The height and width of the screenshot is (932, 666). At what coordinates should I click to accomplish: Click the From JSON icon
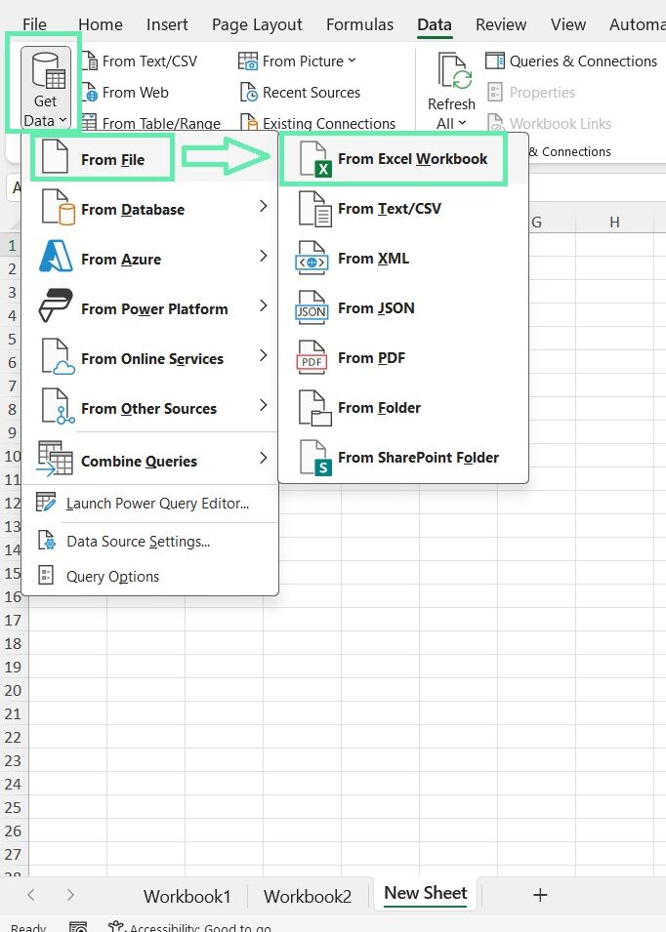pos(312,307)
